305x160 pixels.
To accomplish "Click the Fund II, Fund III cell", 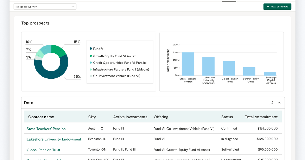I will coord(124,150).
